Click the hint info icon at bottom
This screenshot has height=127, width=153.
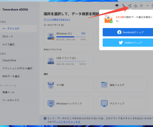(x=45, y=118)
